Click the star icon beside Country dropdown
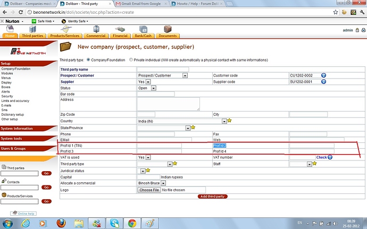This screenshot has width=367, height=229. tap(230, 121)
